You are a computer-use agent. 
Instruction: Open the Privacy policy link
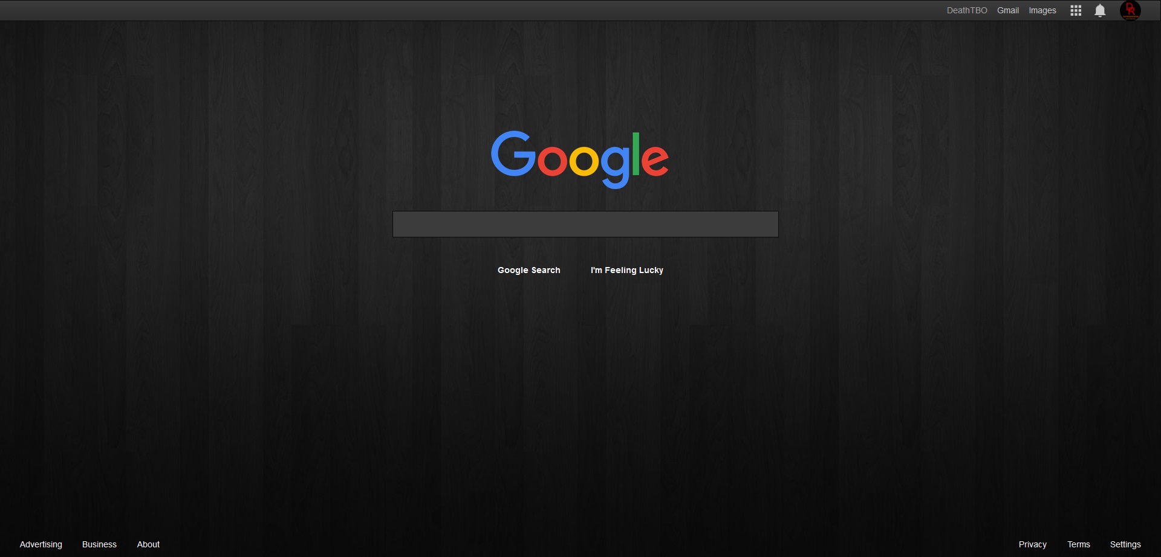(1033, 544)
